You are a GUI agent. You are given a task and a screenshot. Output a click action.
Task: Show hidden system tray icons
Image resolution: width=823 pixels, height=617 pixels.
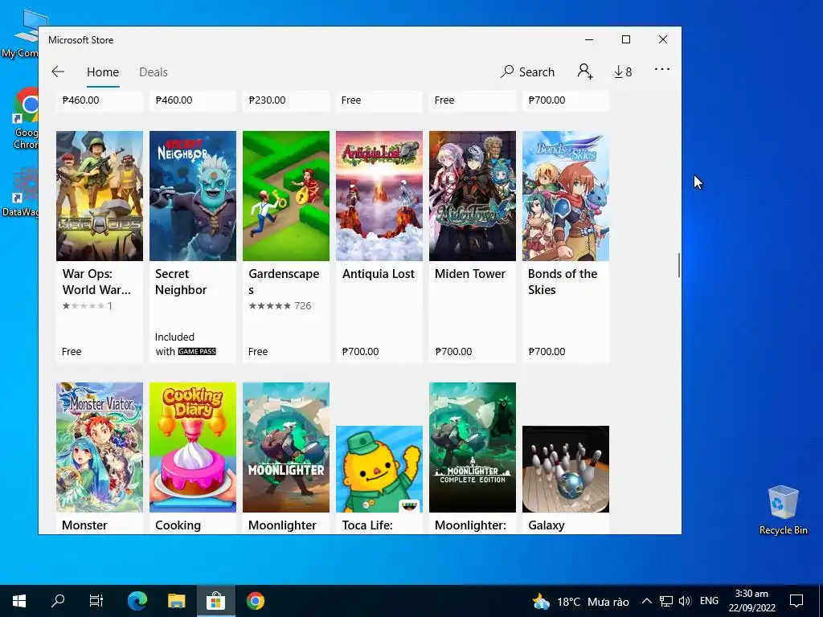pos(647,601)
